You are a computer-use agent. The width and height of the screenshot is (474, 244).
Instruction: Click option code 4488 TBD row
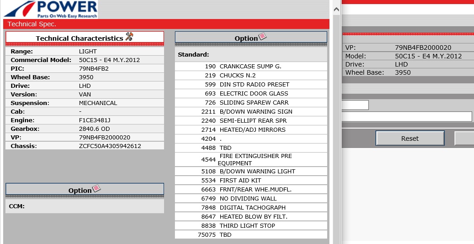coord(251,148)
